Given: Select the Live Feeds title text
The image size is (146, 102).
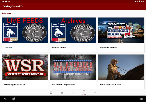Looking at the screenshot, I should point(8,48).
